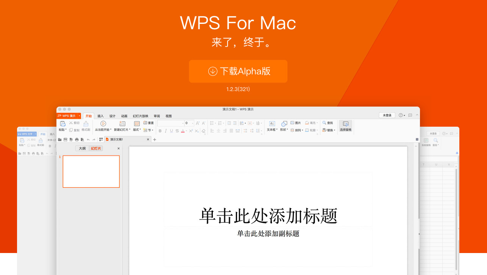Click the print preview icon

tap(82, 140)
